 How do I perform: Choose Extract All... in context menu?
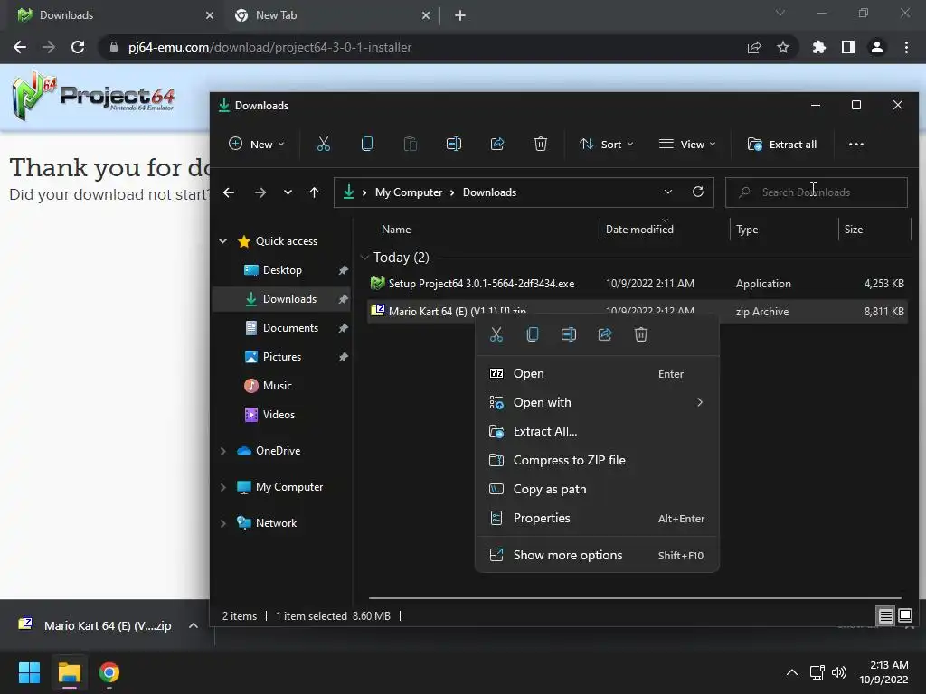[x=597, y=431]
